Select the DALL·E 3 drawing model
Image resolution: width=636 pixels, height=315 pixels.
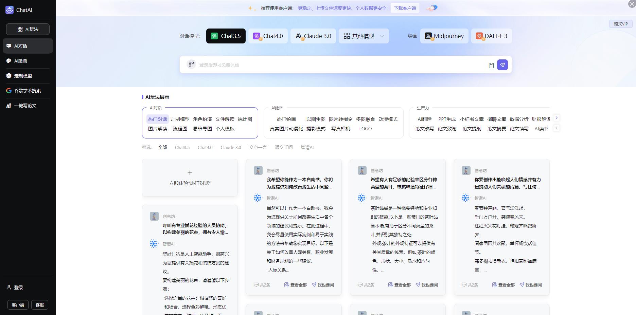tap(491, 36)
